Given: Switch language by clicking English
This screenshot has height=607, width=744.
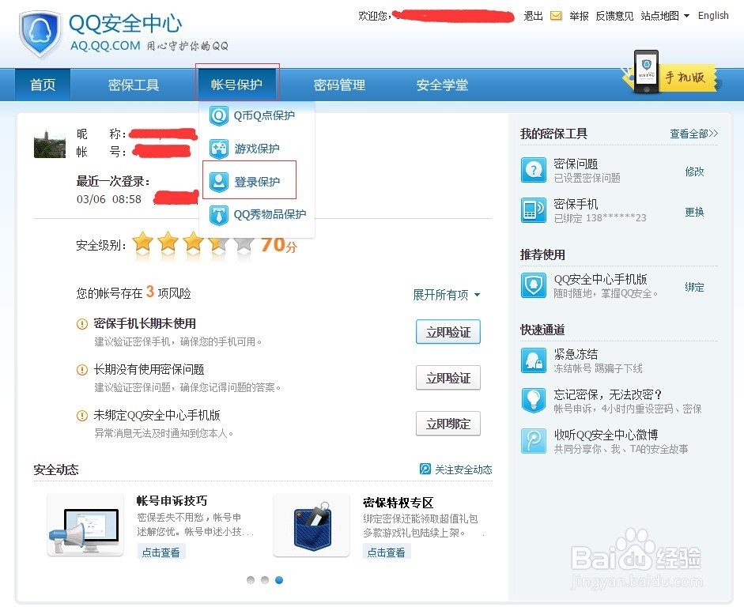Looking at the screenshot, I should [x=713, y=15].
